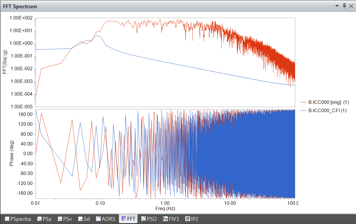Image resolution: width=356 pixels, height=224 pixels.
Task: Click the blue B-ICC000_CFI legend line
Action: (304, 111)
